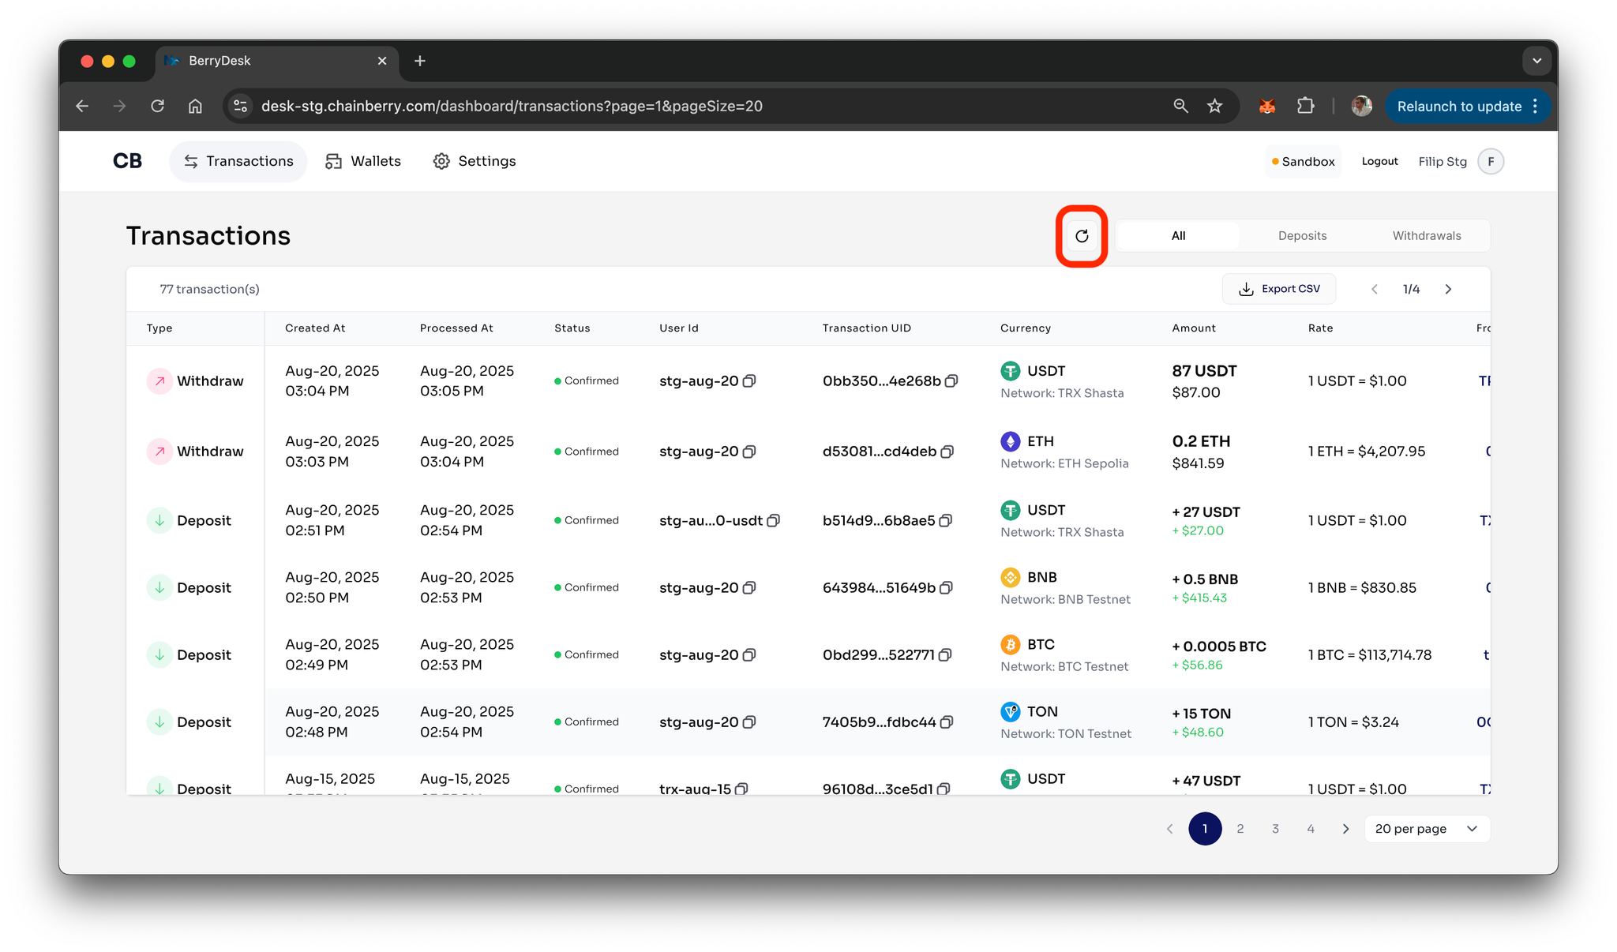Image resolution: width=1617 pixels, height=952 pixels.
Task: Switch filter to Withdrawals
Action: (1426, 236)
